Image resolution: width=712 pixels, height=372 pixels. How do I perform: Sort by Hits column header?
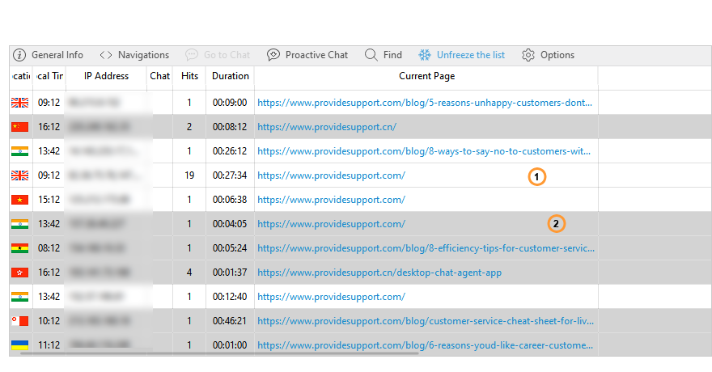189,77
